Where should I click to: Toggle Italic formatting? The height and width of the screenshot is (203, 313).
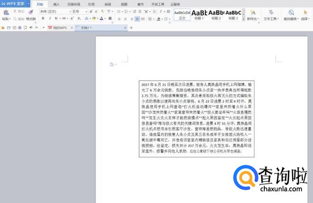(x=50, y=19)
